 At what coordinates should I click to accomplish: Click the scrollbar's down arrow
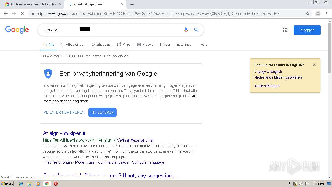[330, 177]
